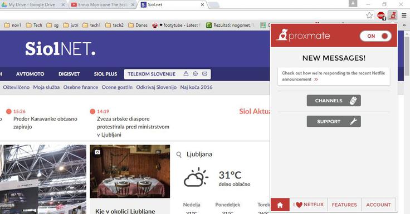Image resolution: width=410 pixels, height=214 pixels.
Task: Click the mail envelope icon in Telekom bar
Action: coord(205,73)
